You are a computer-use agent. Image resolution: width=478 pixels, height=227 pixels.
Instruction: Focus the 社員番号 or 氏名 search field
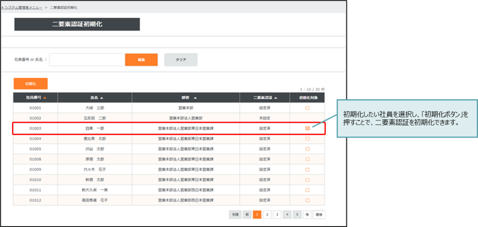coord(87,60)
